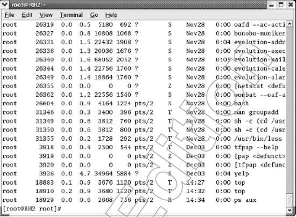This screenshot has width=296, height=217.
Task: Click the [root@RH2 root]# shell prompt
Action: pos(32,209)
